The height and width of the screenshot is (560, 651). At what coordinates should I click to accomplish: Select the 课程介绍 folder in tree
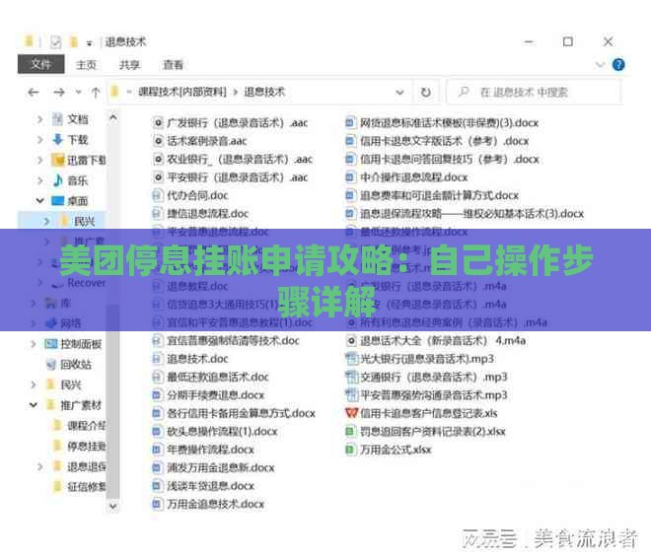pyautogui.click(x=80, y=426)
